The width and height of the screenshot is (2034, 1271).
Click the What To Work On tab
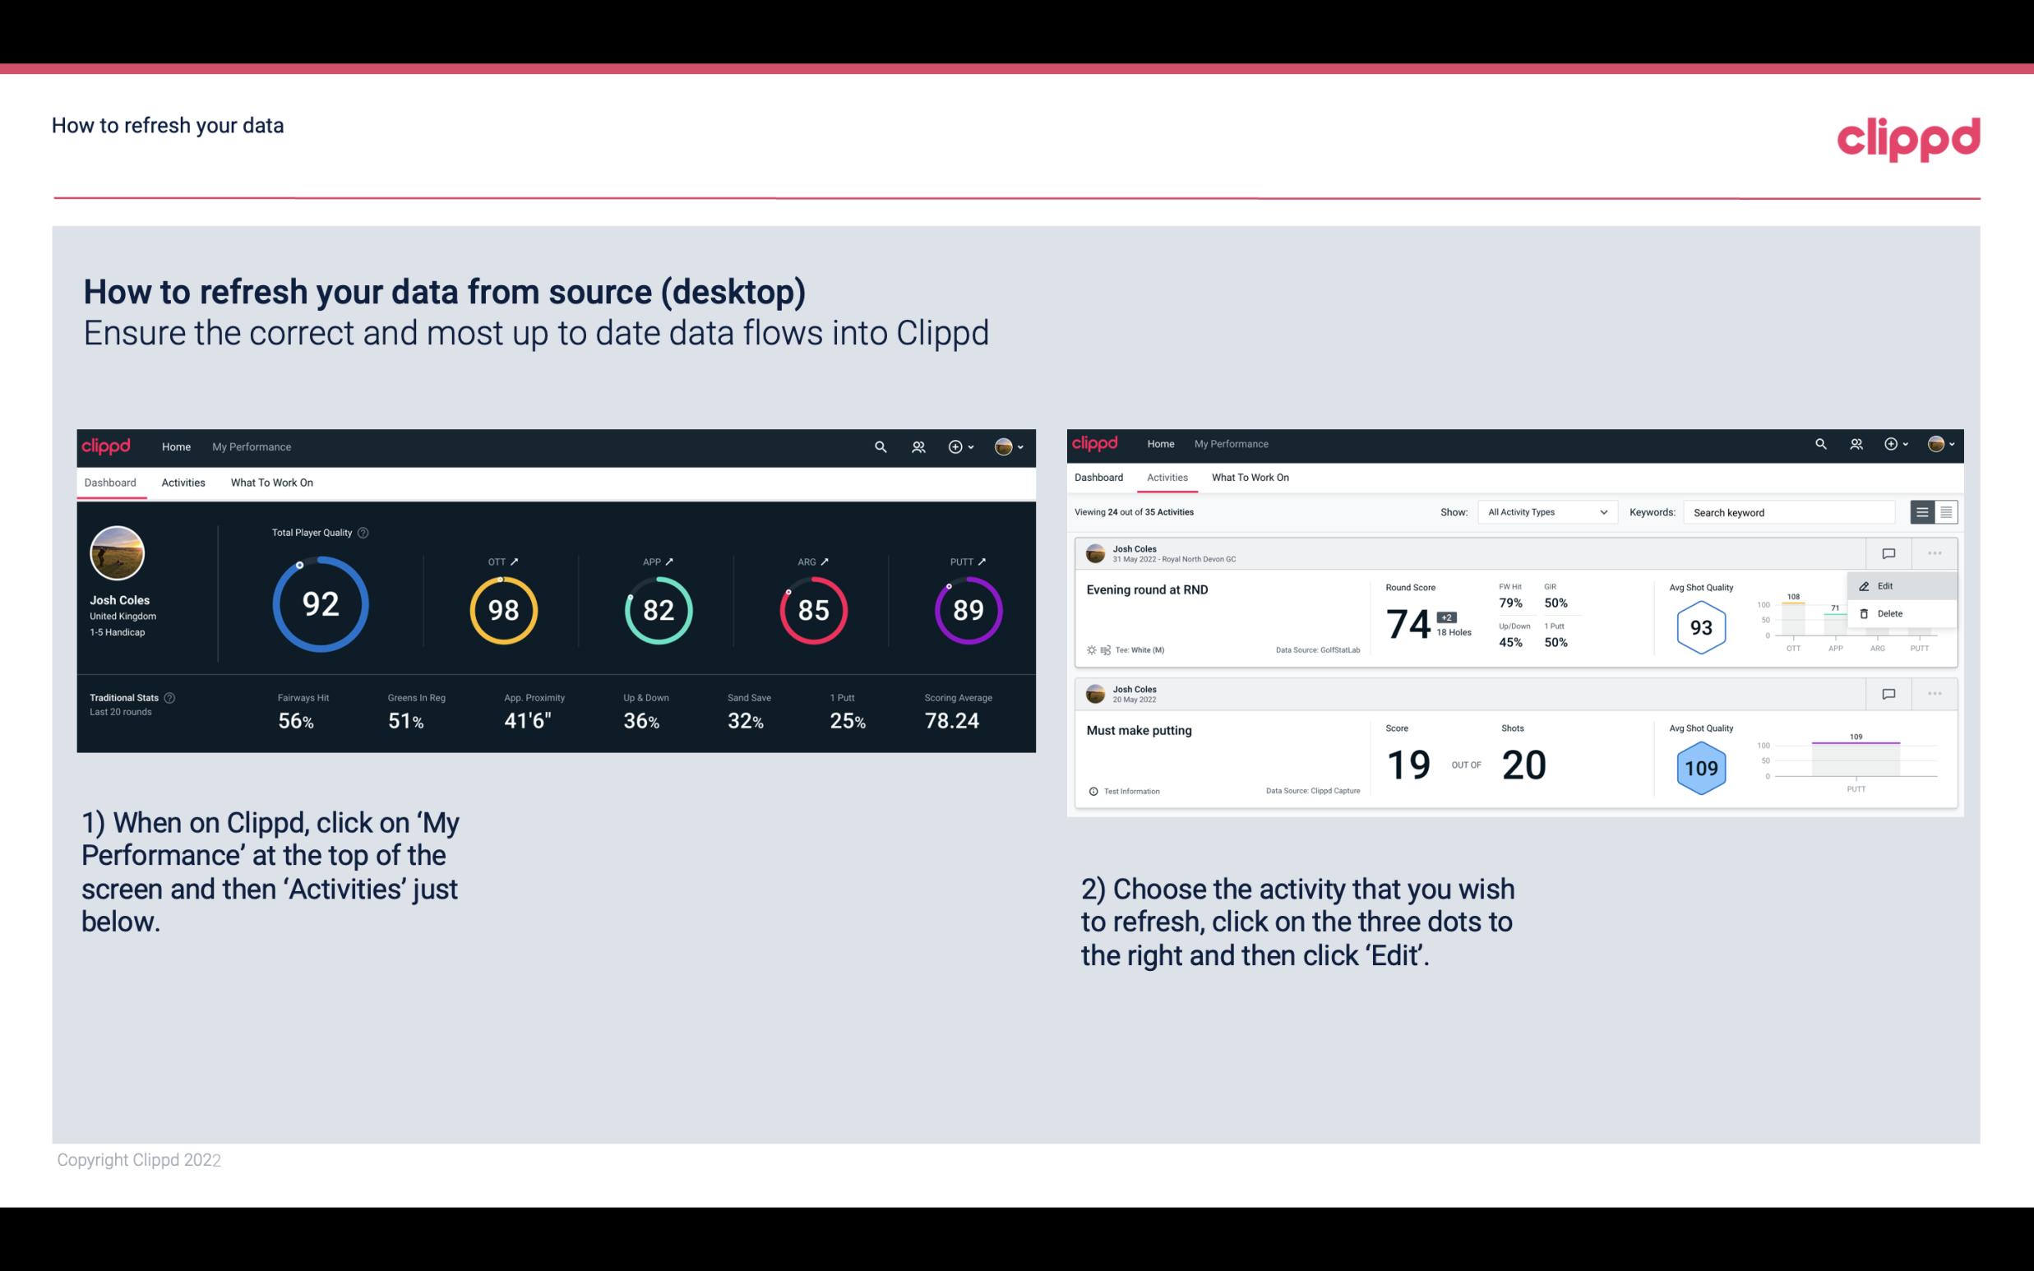point(271,482)
